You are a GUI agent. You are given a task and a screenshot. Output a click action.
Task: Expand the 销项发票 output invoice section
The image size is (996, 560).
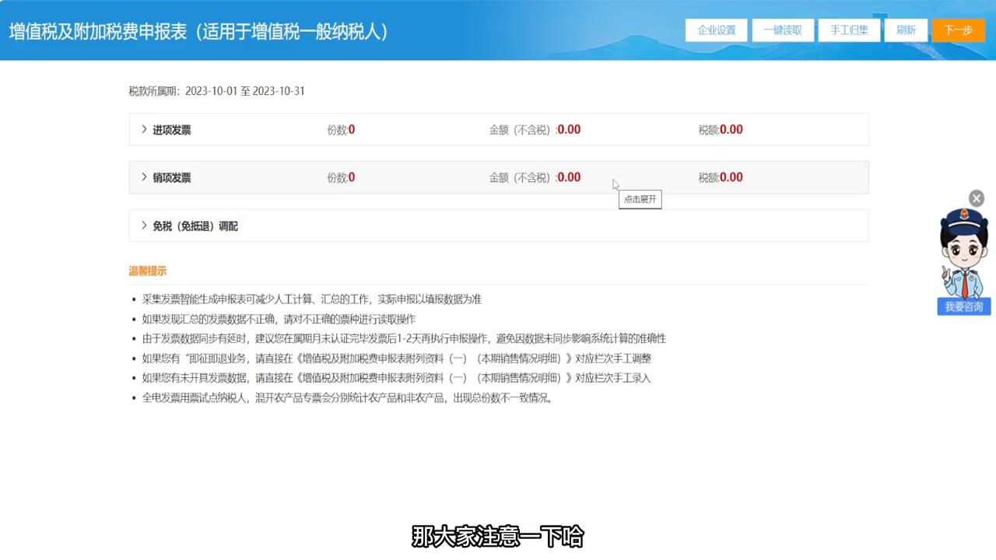(x=171, y=177)
